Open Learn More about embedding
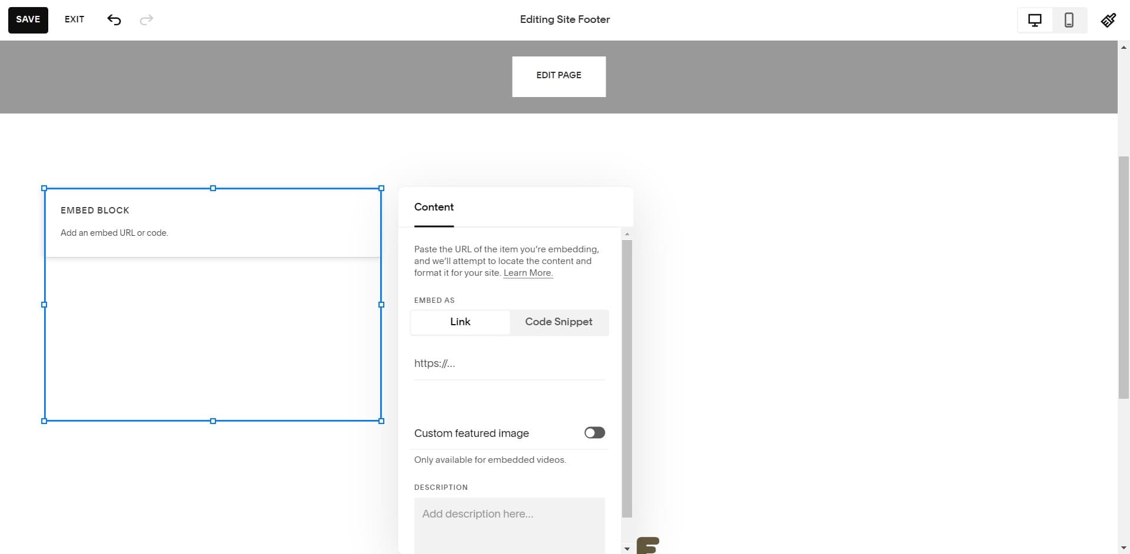Screen dimensions: 1130x554 point(527,273)
